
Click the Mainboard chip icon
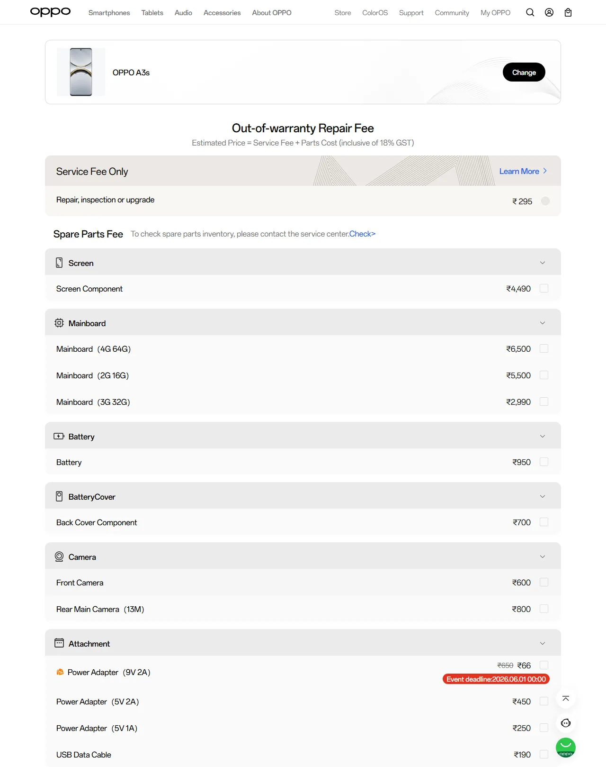click(x=59, y=323)
